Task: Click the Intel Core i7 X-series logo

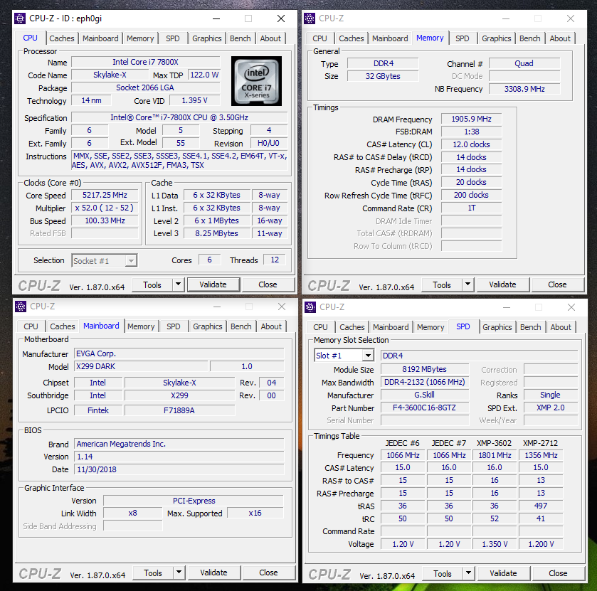Action: (x=256, y=81)
